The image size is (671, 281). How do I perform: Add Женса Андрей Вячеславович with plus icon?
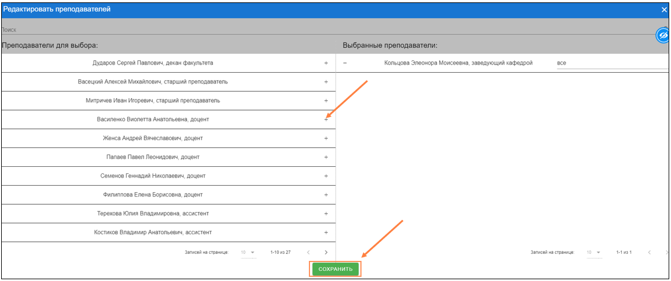[x=325, y=138]
